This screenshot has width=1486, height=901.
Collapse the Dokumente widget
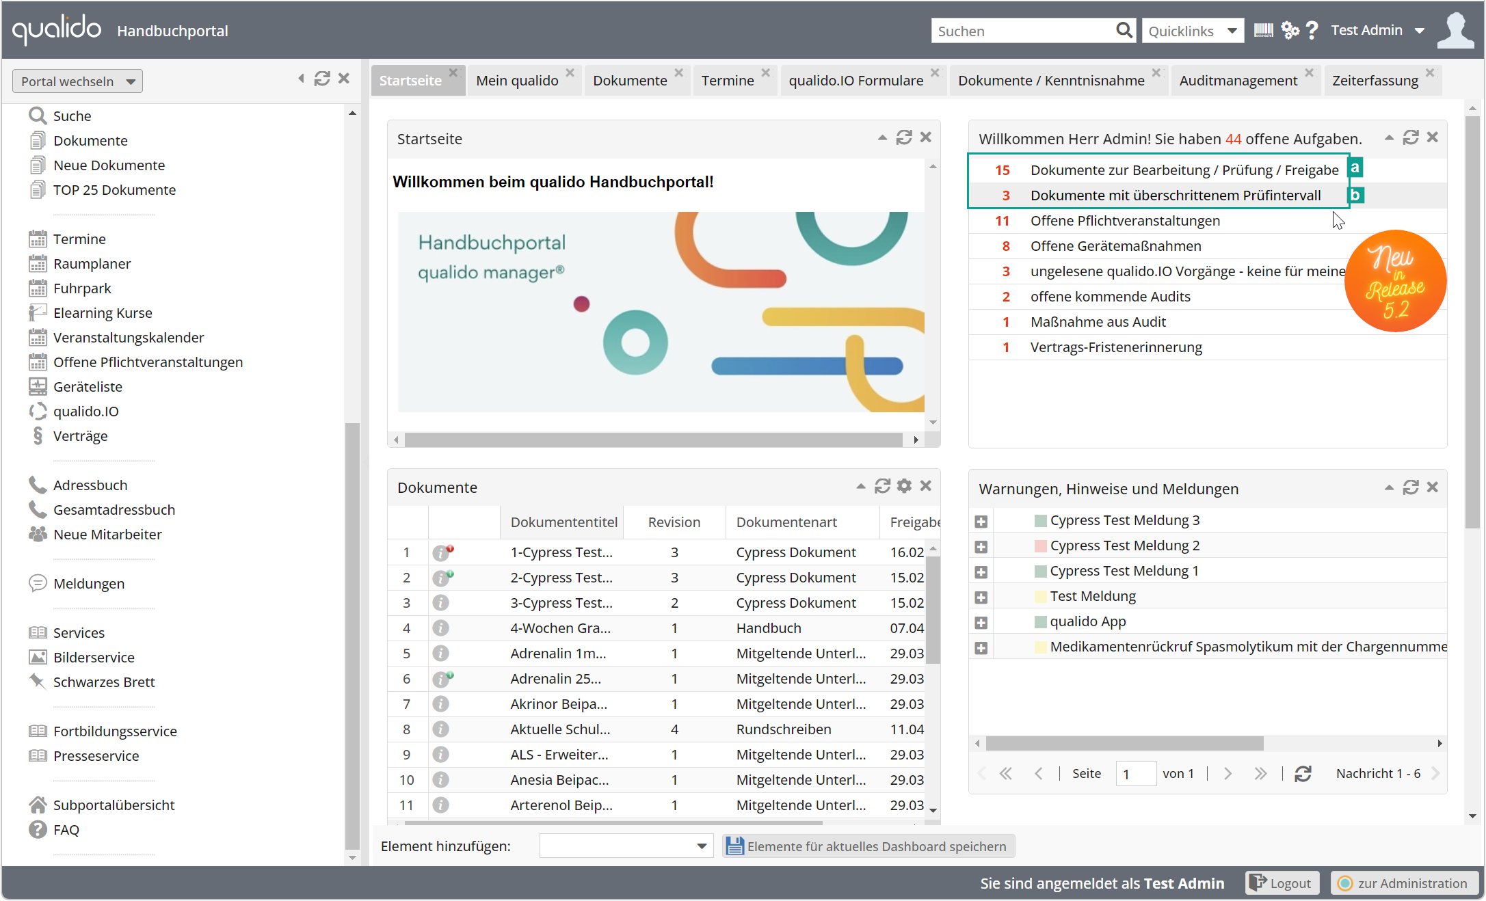point(860,486)
